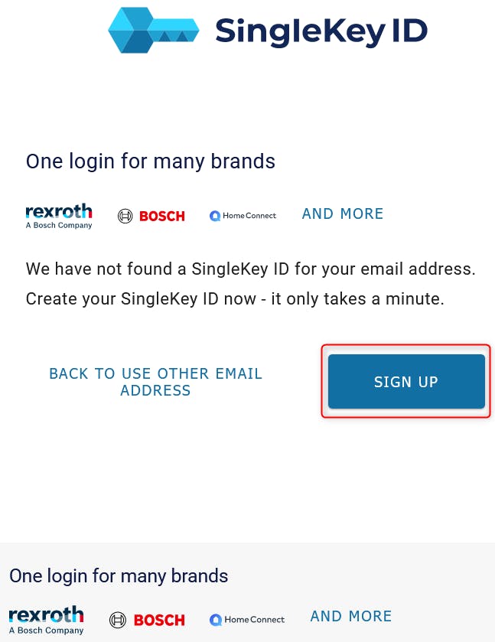The height and width of the screenshot is (642, 495).
Task: Click the footer 'One login for many brands' heading
Action: [x=119, y=575]
